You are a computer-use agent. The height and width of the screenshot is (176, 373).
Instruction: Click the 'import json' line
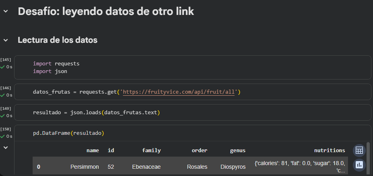point(50,71)
